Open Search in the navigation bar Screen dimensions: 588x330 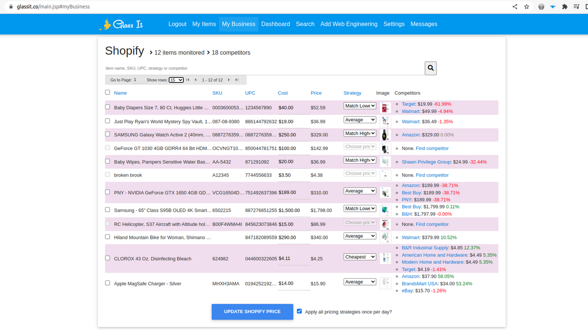tap(305, 24)
